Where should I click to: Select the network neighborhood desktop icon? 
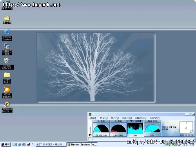click(x=7, y=49)
